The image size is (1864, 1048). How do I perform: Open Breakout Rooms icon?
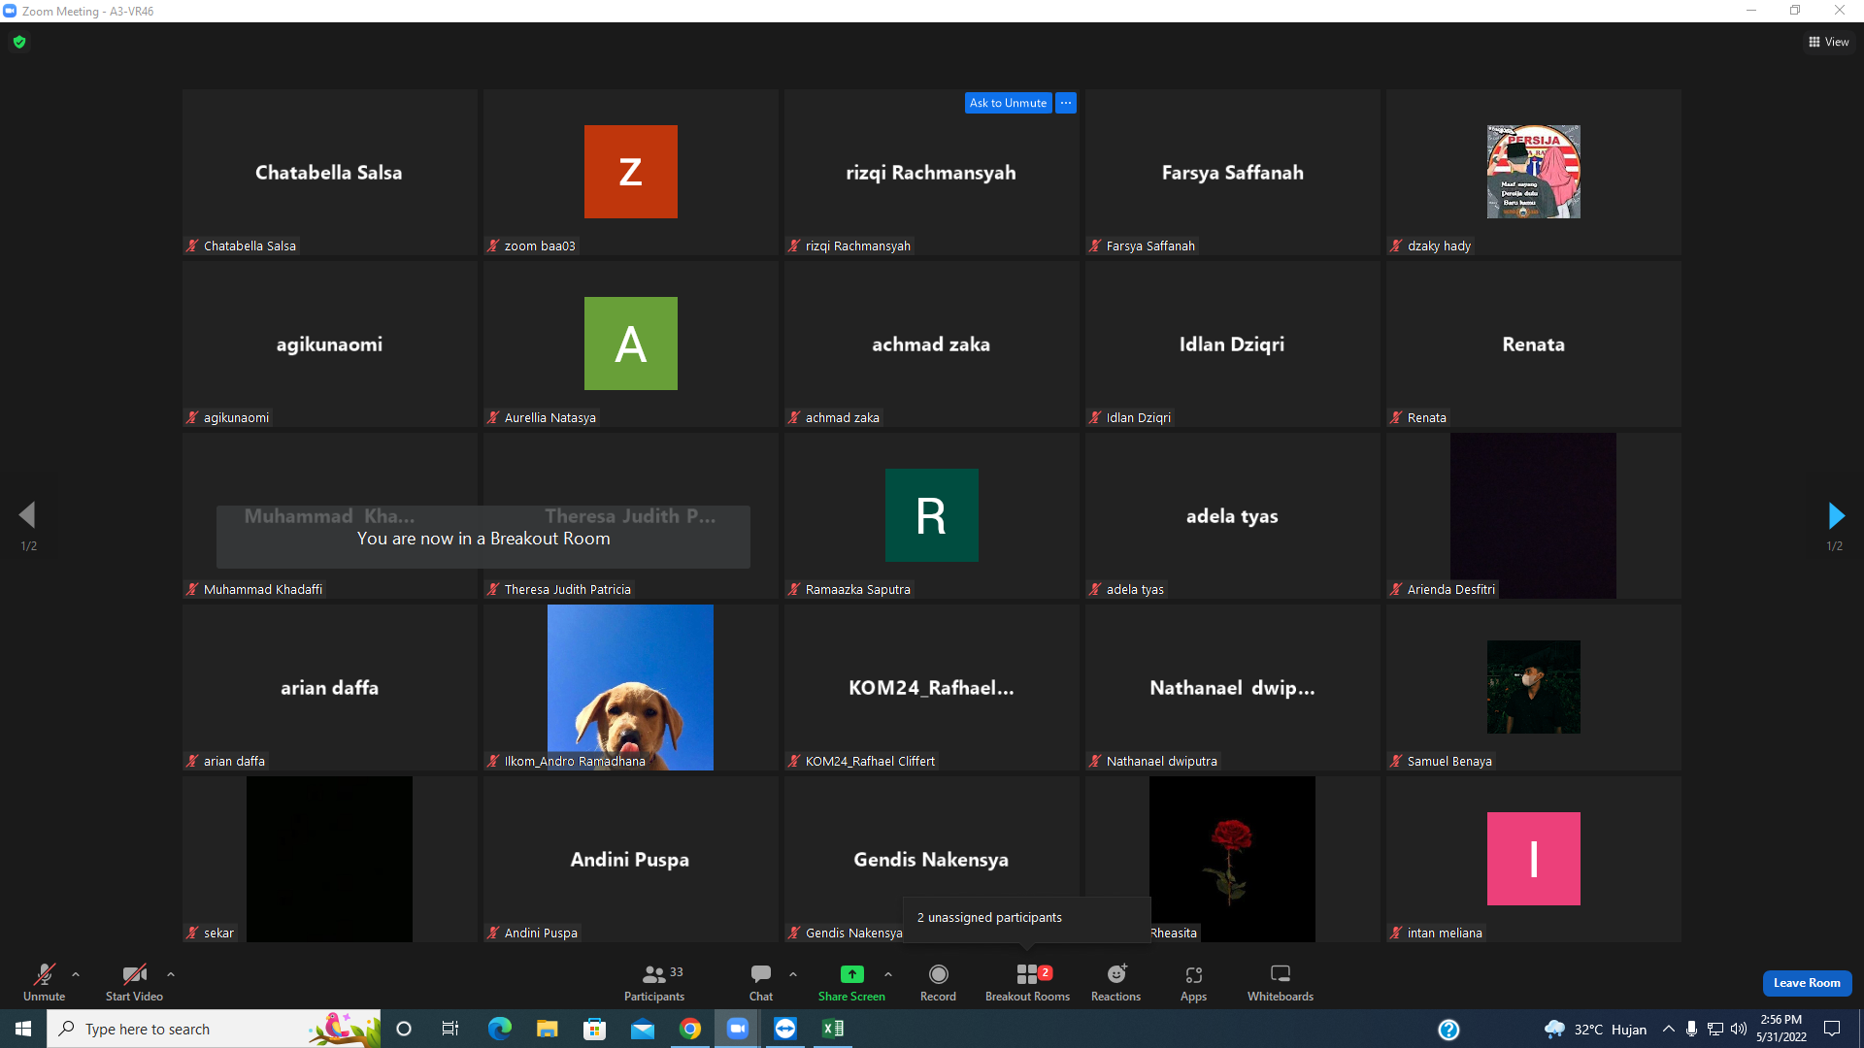(x=1027, y=974)
